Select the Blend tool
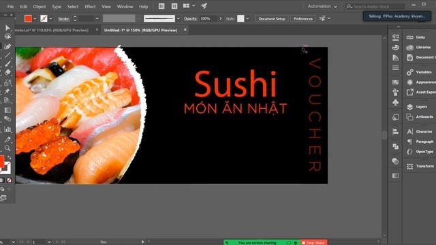Image resolution: width=436 pixels, height=245 pixels. point(7,119)
